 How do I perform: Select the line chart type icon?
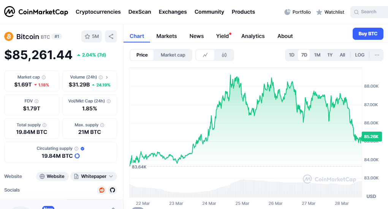coord(205,55)
